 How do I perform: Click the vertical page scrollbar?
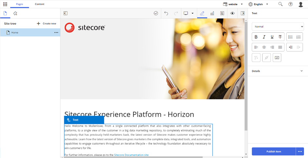(x=246, y=76)
